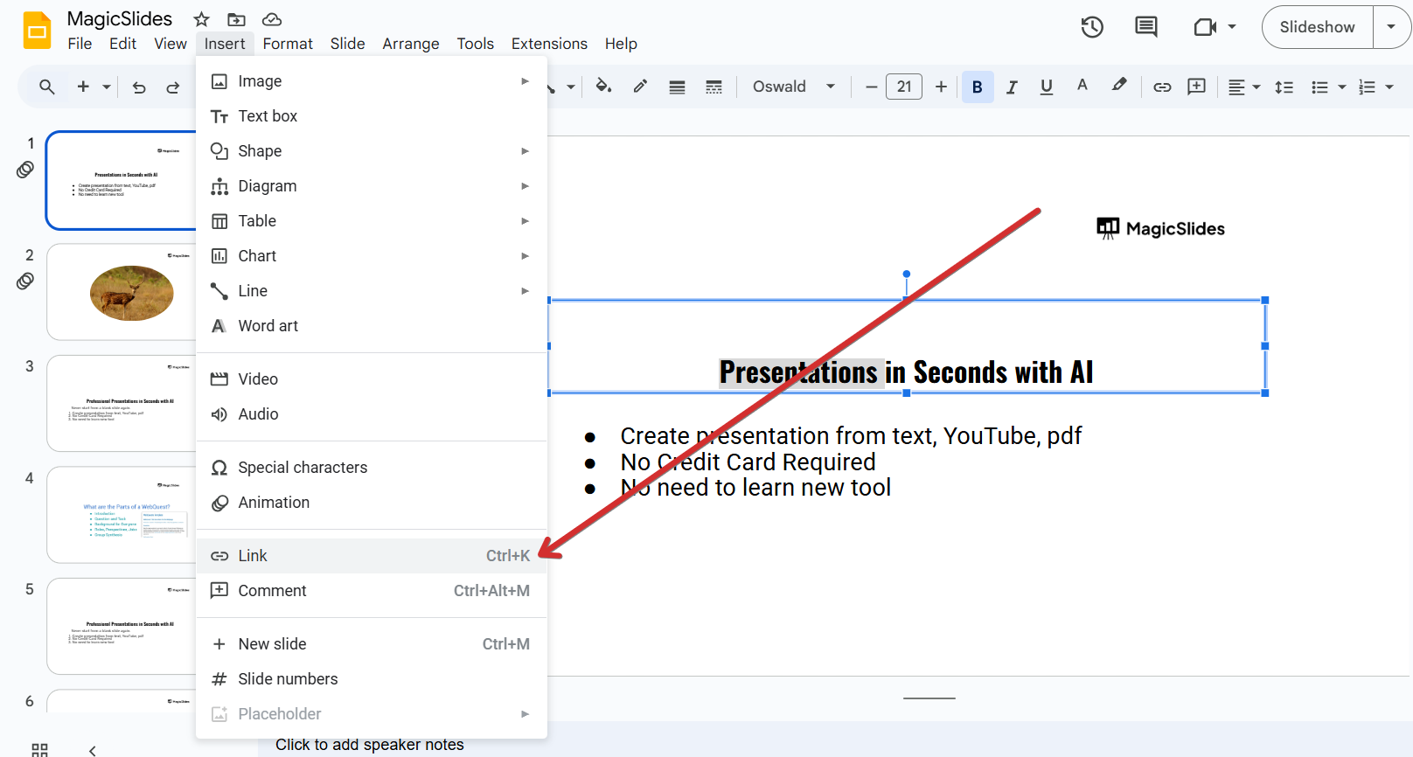Choose Video from Insert menu
The height and width of the screenshot is (757, 1413).
372,379
